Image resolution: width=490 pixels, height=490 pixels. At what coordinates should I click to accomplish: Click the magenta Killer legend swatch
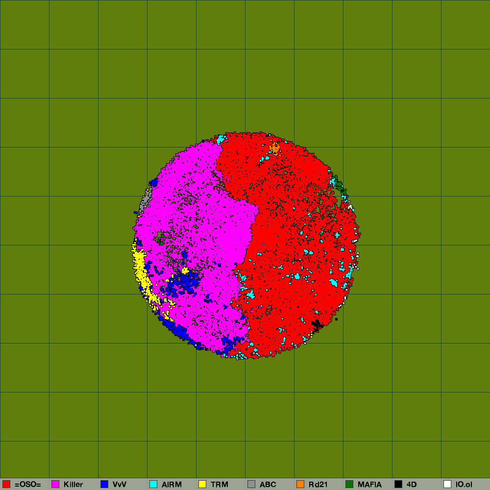pos(55,484)
